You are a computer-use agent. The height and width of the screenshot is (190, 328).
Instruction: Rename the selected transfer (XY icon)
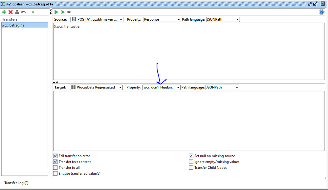[x=23, y=12]
